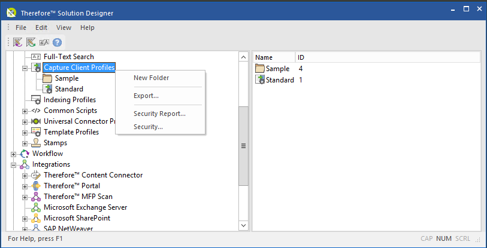Click the Capture Client Profiles tree icon
487x248 pixels.
[x=37, y=68]
